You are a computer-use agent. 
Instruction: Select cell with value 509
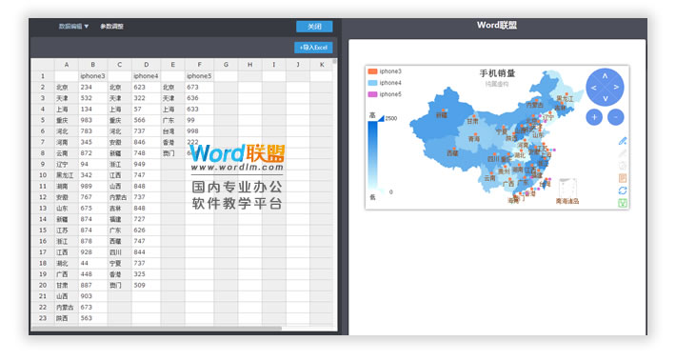[147, 285]
